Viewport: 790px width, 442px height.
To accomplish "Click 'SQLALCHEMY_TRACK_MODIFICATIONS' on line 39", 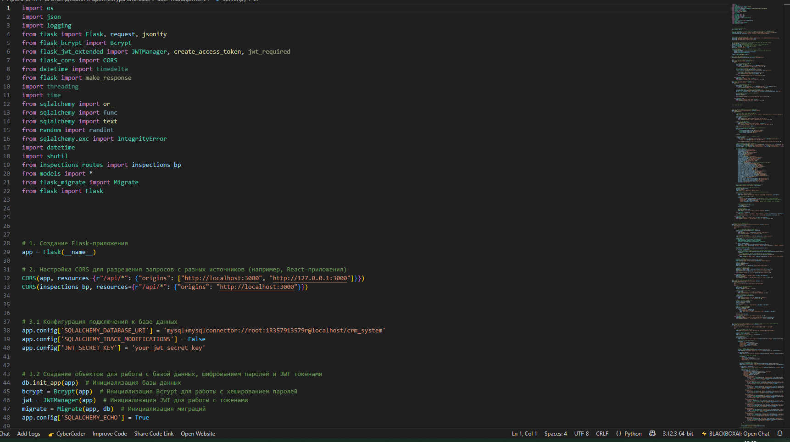I will [x=117, y=339].
